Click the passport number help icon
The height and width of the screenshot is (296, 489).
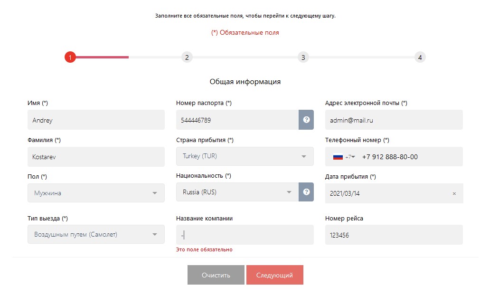coord(306,120)
